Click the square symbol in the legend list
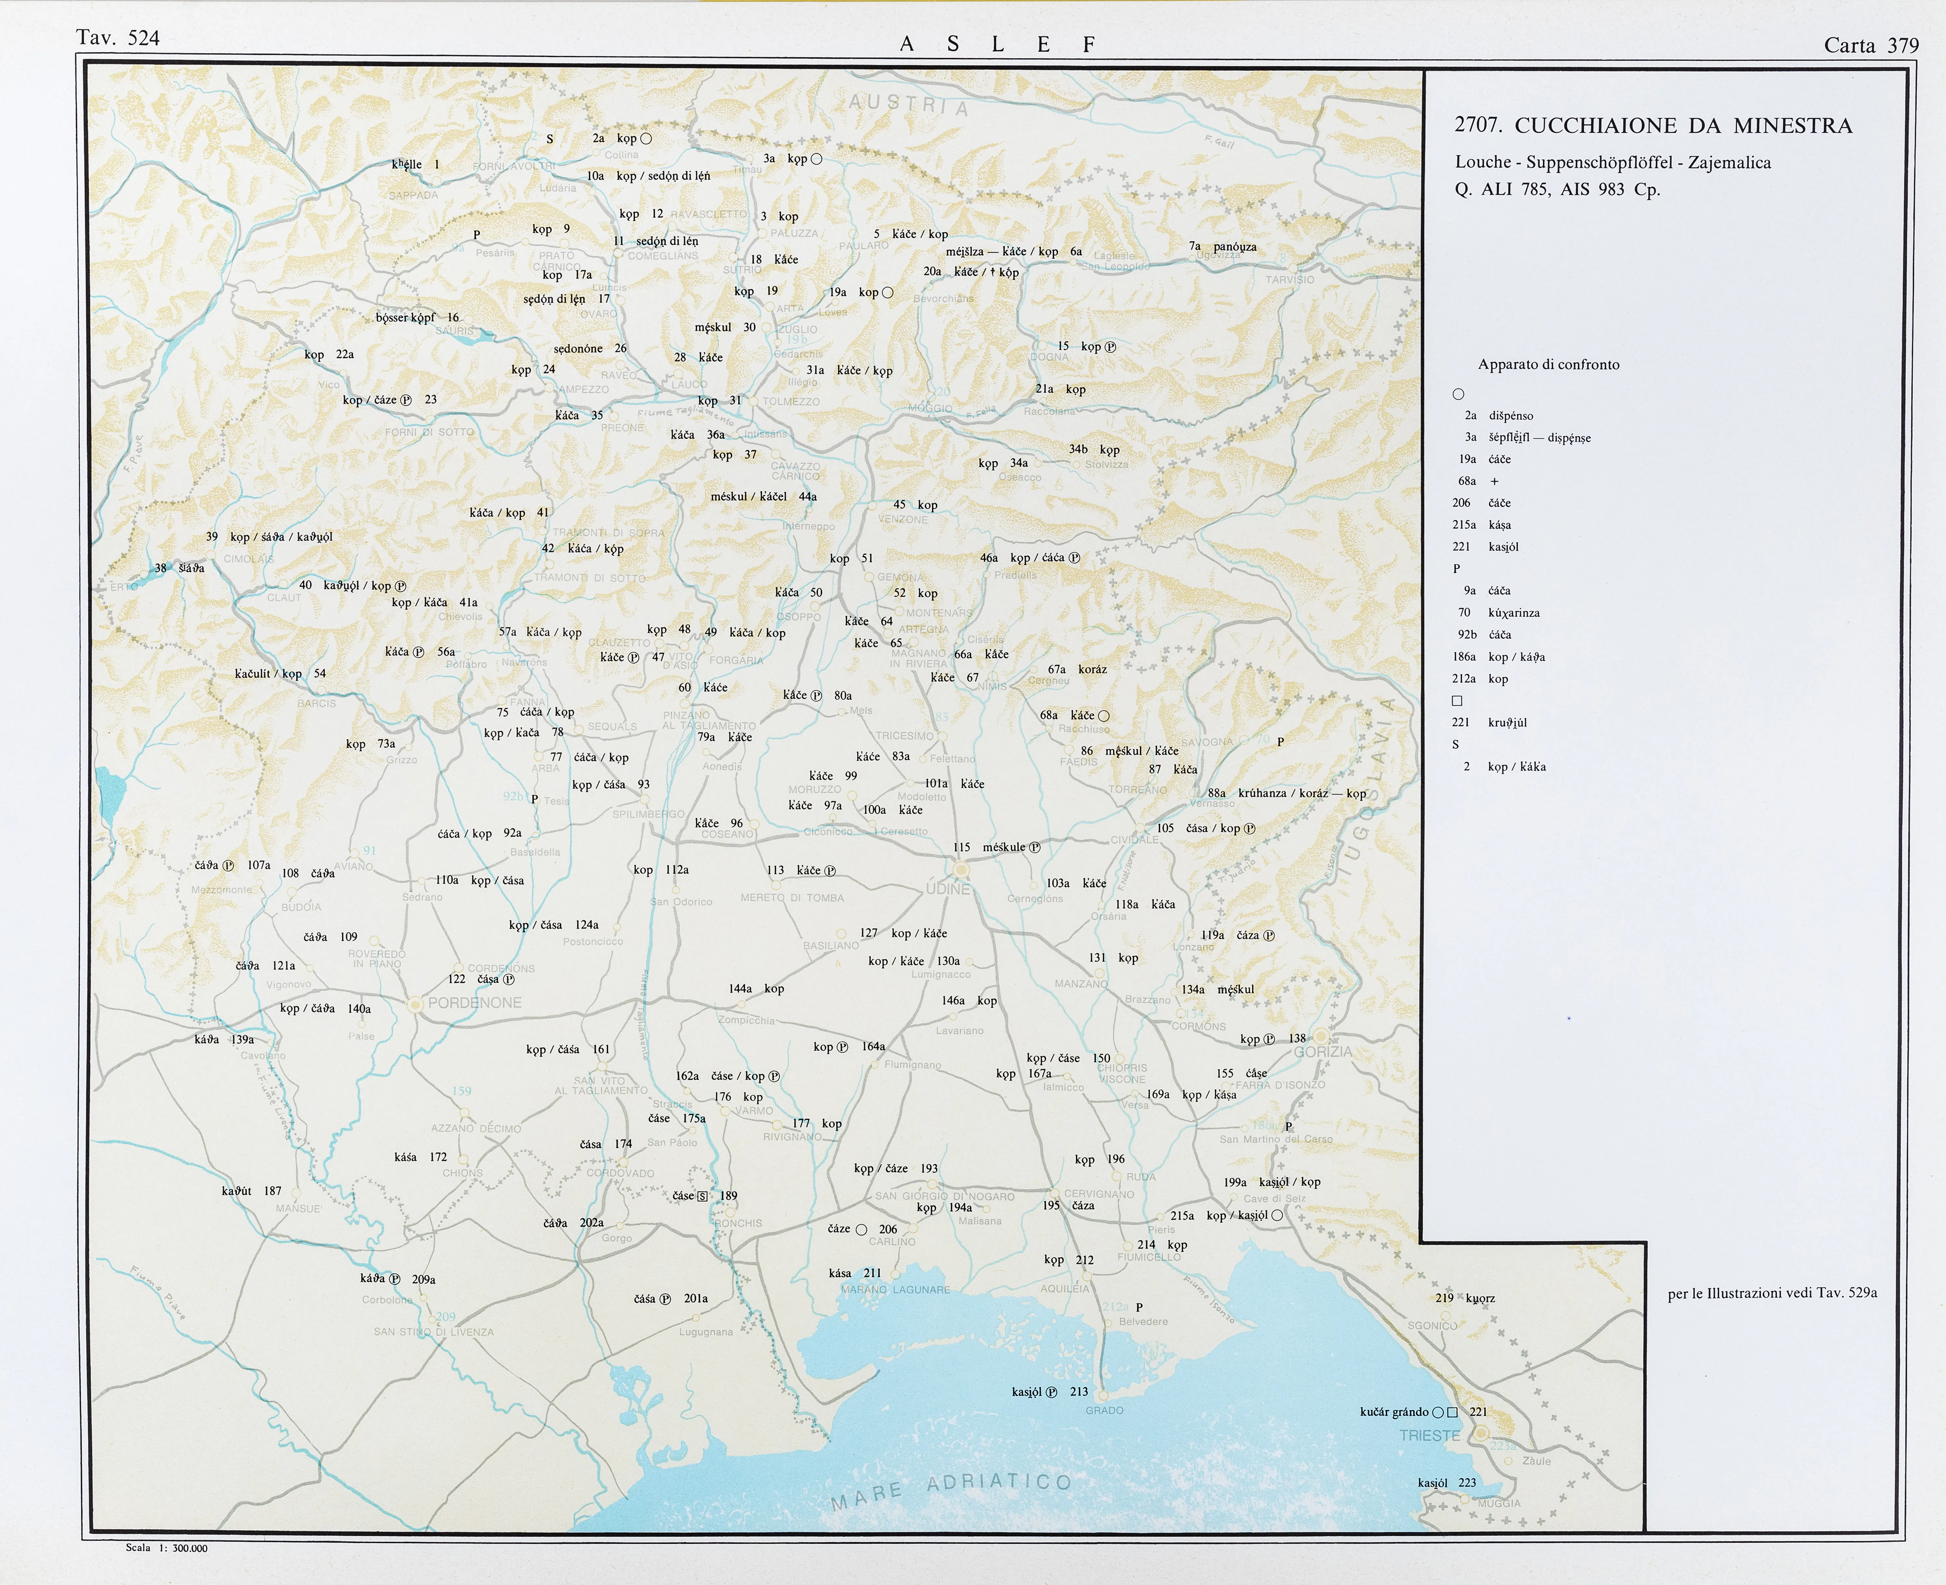The width and height of the screenshot is (1946, 1585). click(1457, 701)
